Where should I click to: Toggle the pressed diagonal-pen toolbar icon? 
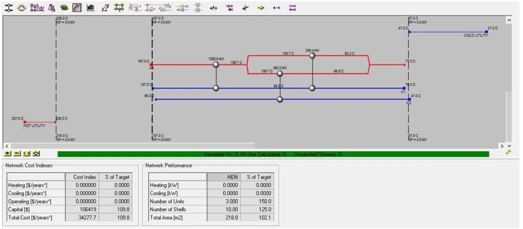(x=77, y=8)
